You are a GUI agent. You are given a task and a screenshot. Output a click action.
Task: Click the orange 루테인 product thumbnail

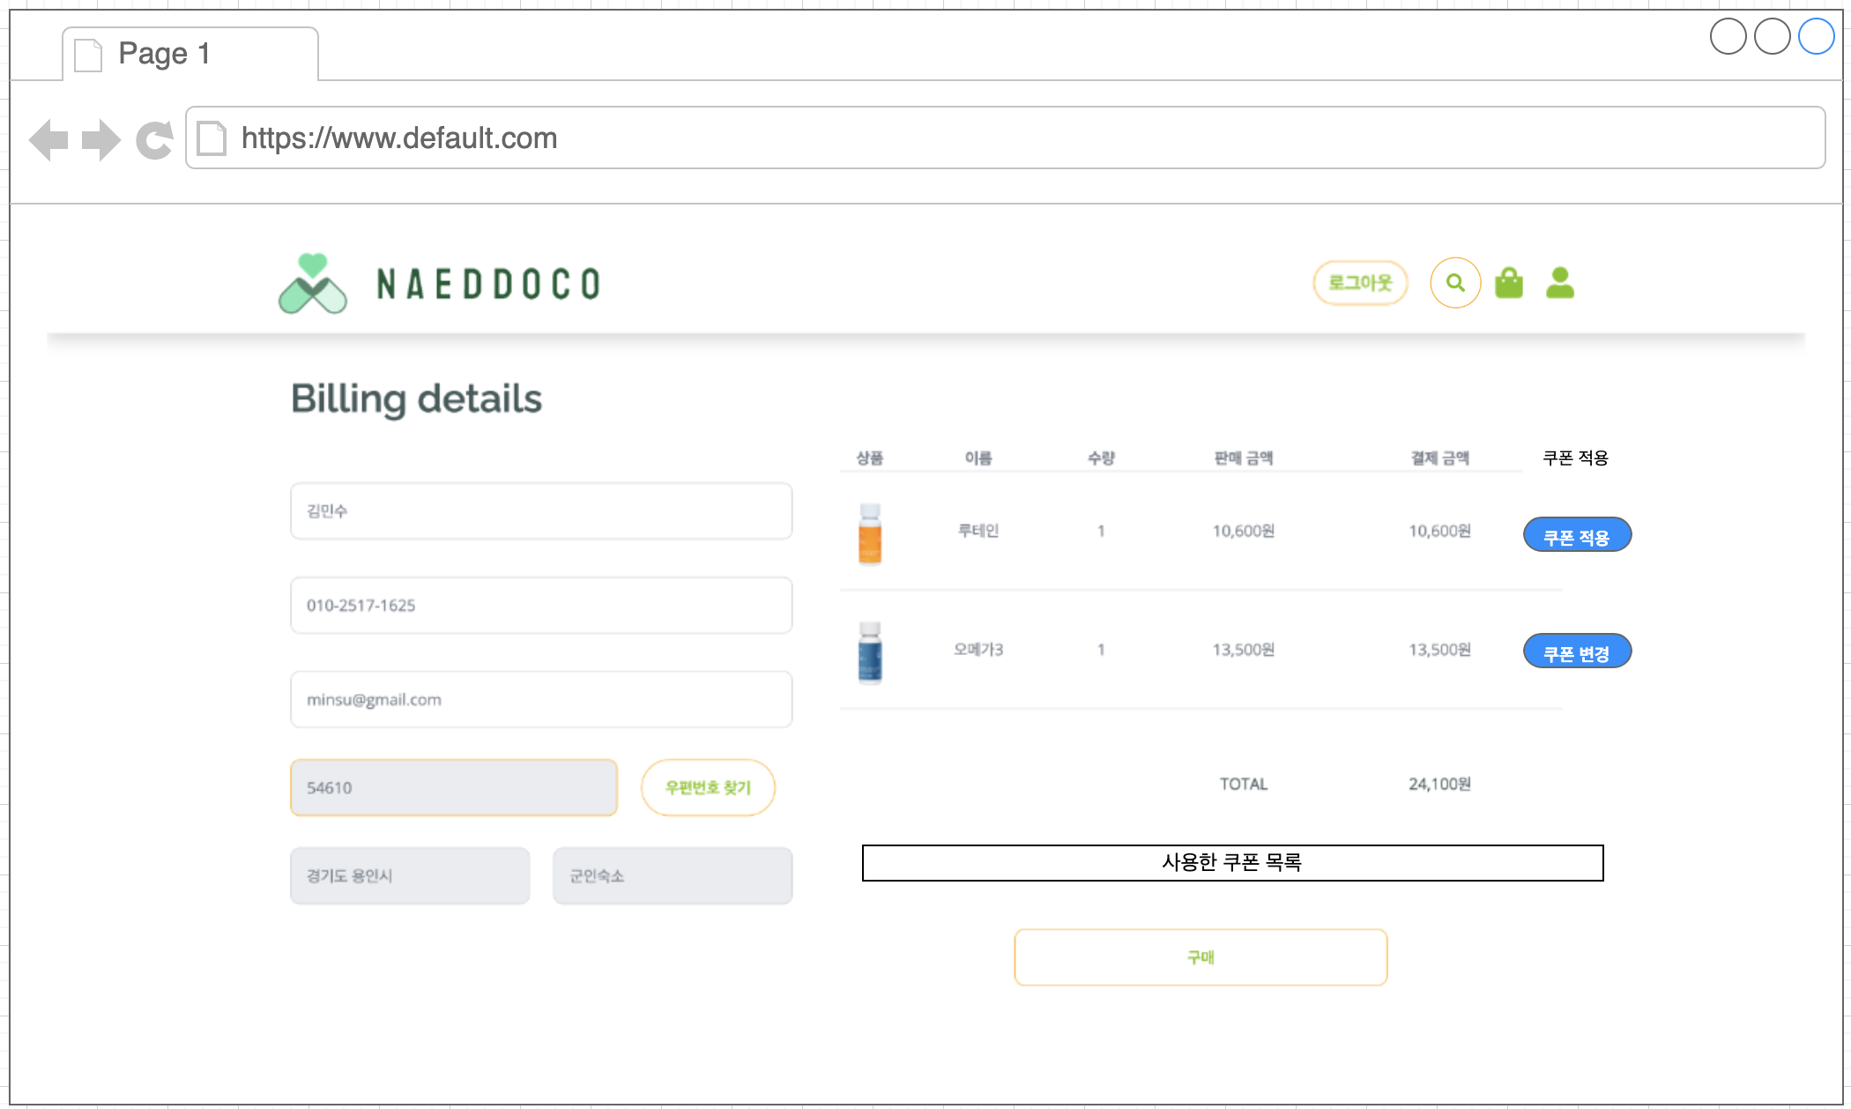tap(869, 533)
